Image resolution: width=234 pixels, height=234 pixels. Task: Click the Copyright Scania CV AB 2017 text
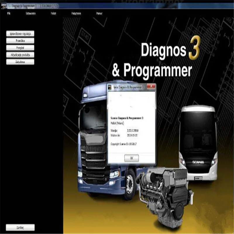[x=123, y=144]
